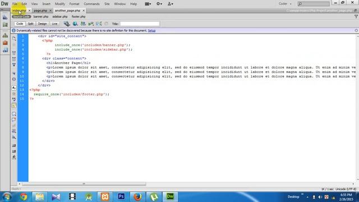The image size is (359, 202).
Task: Click the Format Source Code icon
Action: (x=14, y=157)
